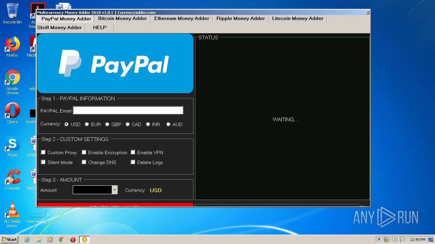The width and height of the screenshot is (435, 244).
Task: Open Action Center flag icon
Action: [x=403, y=240]
